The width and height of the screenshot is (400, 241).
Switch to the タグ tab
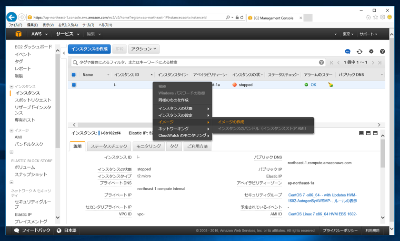(174, 146)
